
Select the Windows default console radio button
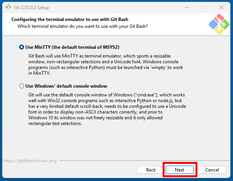tap(21, 86)
